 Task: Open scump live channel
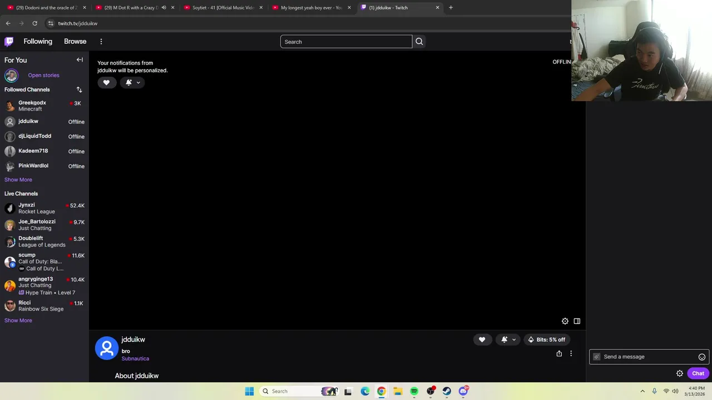(x=44, y=262)
